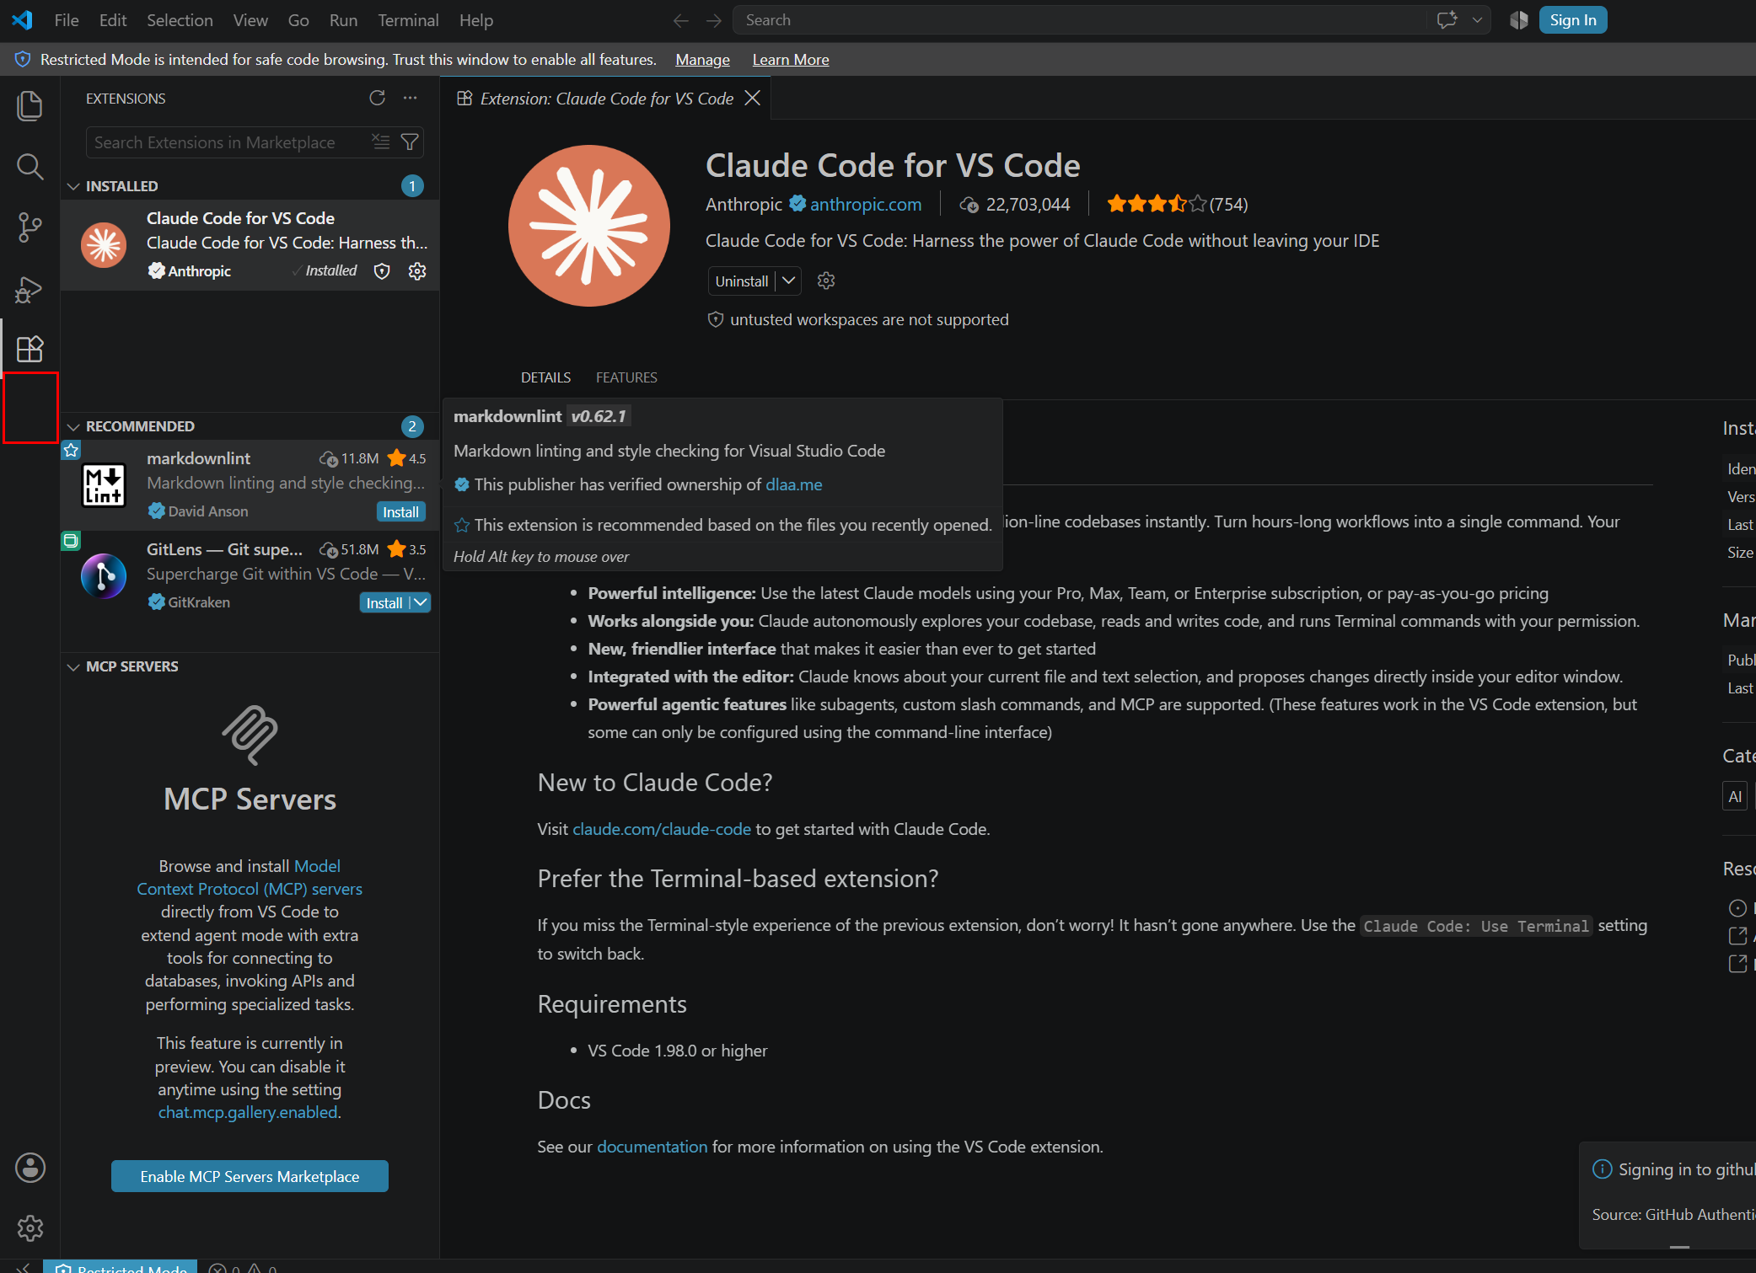Viewport: 1756px width, 1273px height.
Task: Switch to the FEATURES tab
Action: pyautogui.click(x=626, y=377)
